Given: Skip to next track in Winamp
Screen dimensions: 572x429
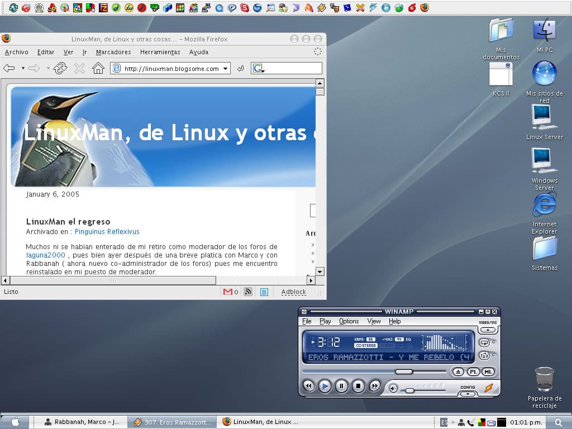Looking at the screenshot, I should pyautogui.click(x=375, y=386).
